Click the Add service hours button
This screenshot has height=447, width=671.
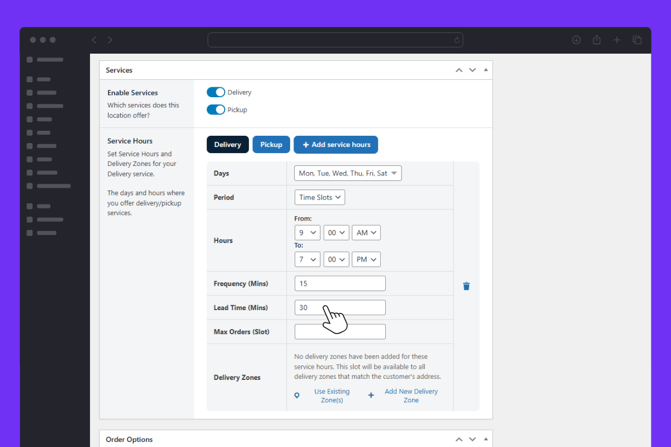[x=336, y=144]
